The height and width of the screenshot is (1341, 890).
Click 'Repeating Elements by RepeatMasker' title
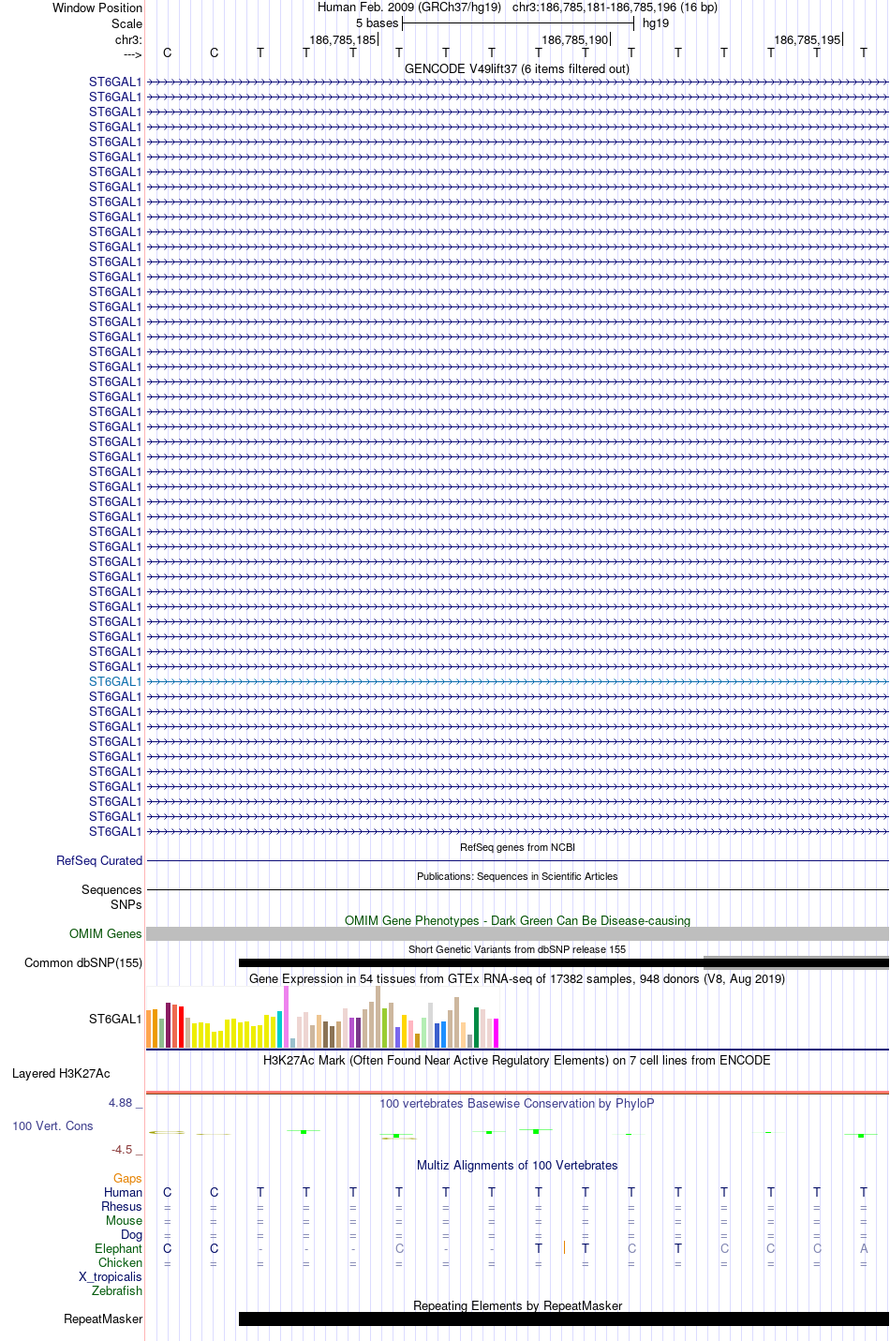[517, 1305]
